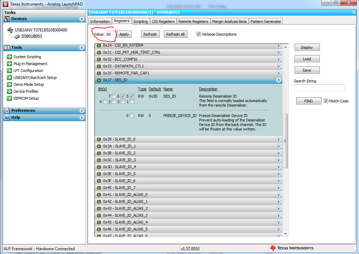Image resolution: width=359 pixels, height=254 pixels.
Task: Click the register icon for 0x44 SLAVE_ID_ALIAS_3
Action: 99,215
